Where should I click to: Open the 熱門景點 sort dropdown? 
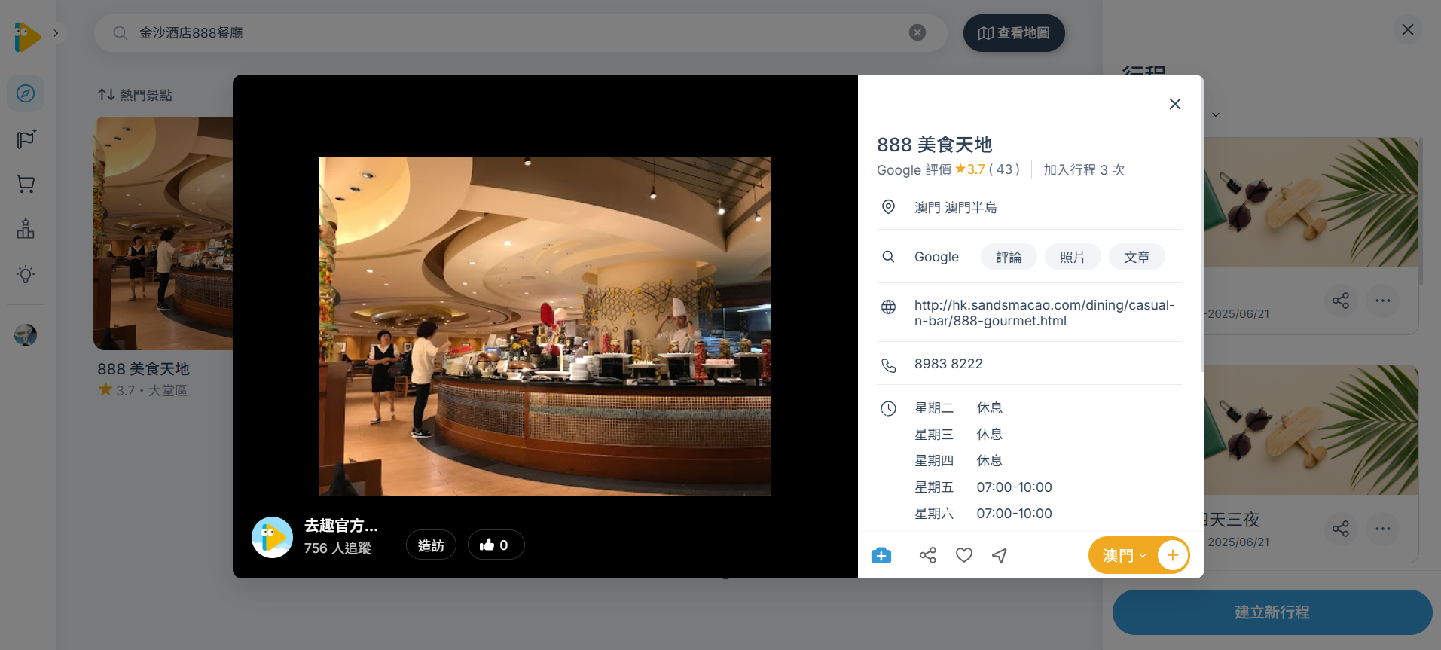[x=135, y=95]
